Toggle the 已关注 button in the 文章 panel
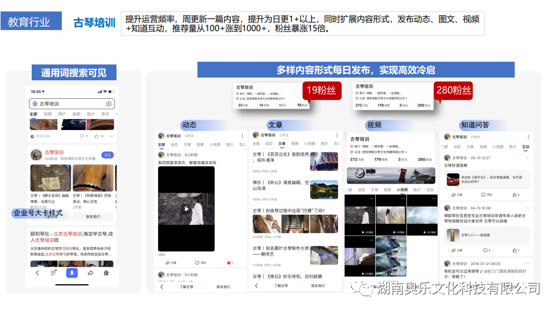The height and width of the screenshot is (313, 559). (x=284, y=135)
